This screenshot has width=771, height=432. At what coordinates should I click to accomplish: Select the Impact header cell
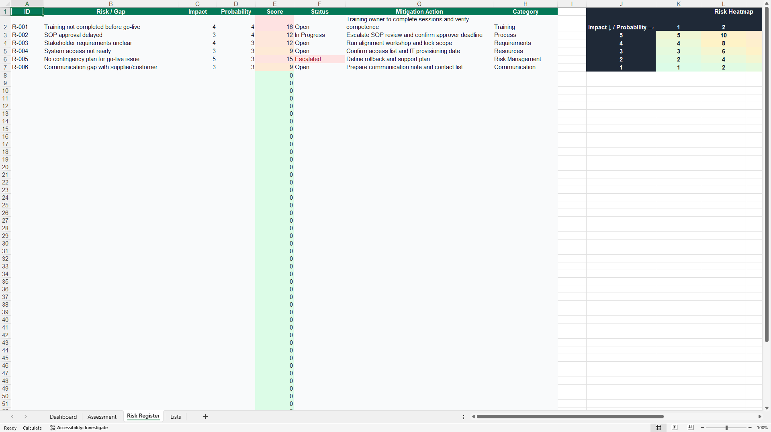[x=197, y=12]
